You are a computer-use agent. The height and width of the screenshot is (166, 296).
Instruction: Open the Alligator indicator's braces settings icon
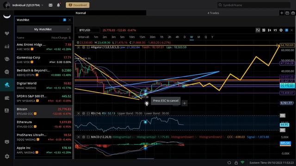(88, 47)
